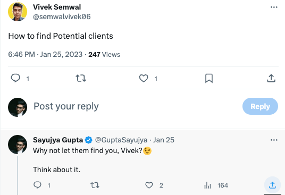Image resolution: width=285 pixels, height=195 pixels.
Task: Repost Vivek Semwal's tweet
Action: click(x=81, y=78)
